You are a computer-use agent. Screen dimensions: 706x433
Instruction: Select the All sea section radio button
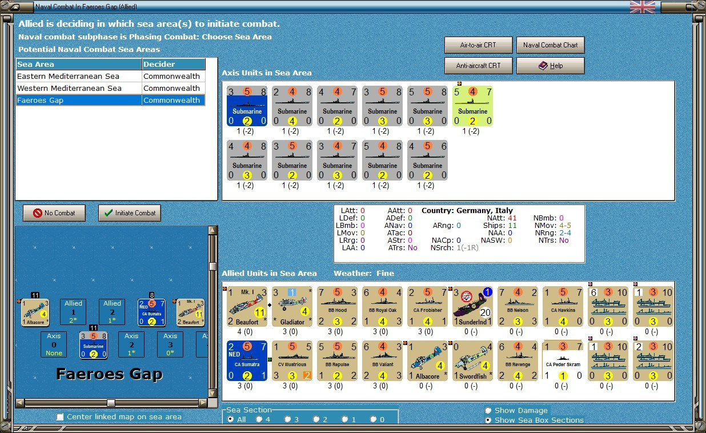[x=231, y=419]
